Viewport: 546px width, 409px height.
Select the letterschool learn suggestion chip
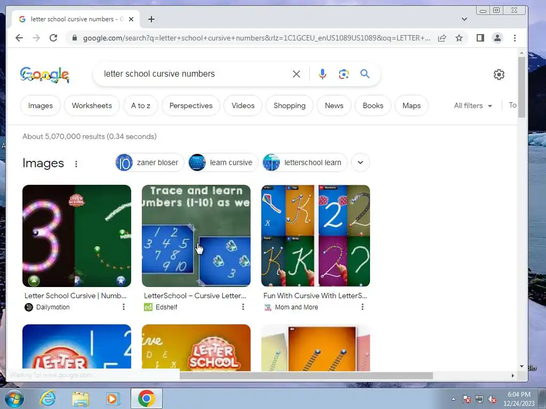click(x=304, y=162)
